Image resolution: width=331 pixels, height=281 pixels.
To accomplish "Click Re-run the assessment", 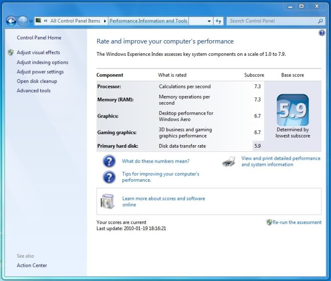I will click(297, 222).
